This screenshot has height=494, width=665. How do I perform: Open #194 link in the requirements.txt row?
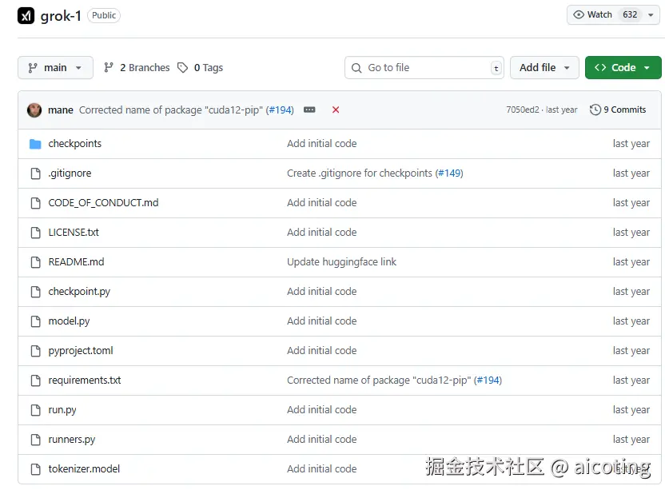click(x=488, y=380)
